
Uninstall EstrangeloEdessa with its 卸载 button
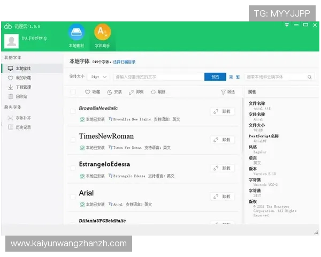tap(223, 168)
